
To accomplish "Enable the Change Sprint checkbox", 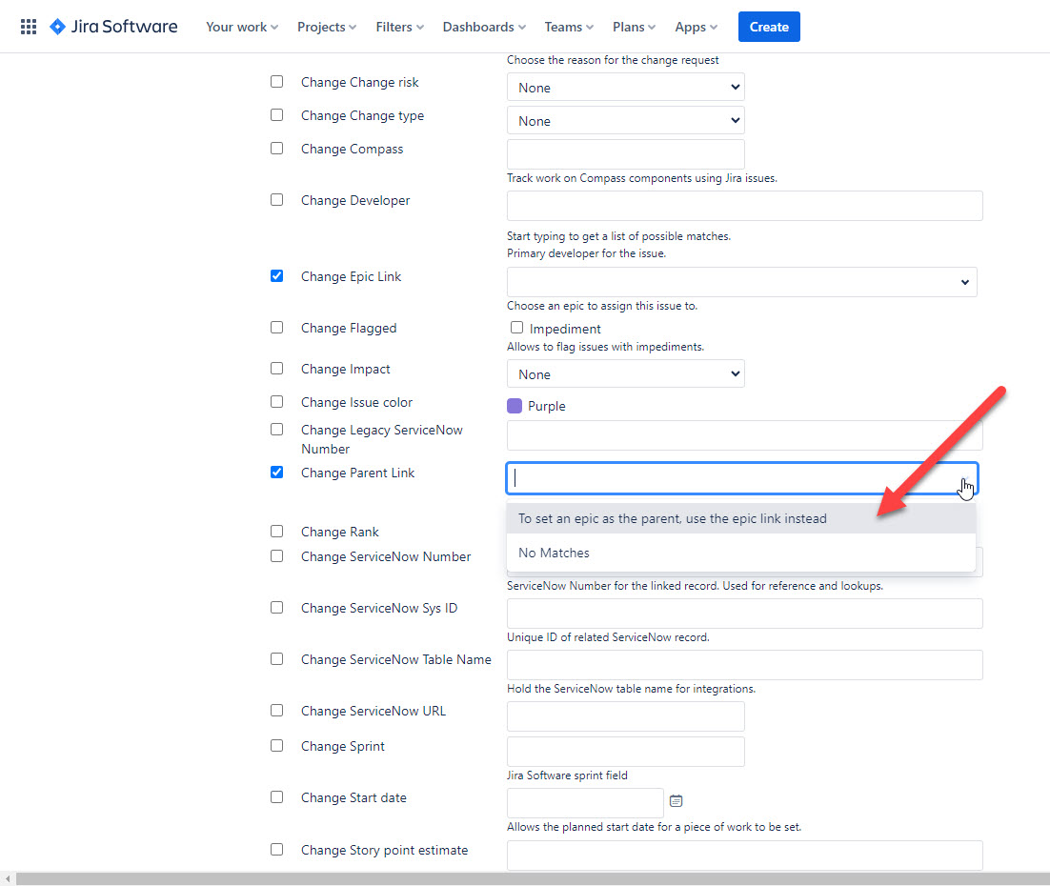I will [x=276, y=745].
